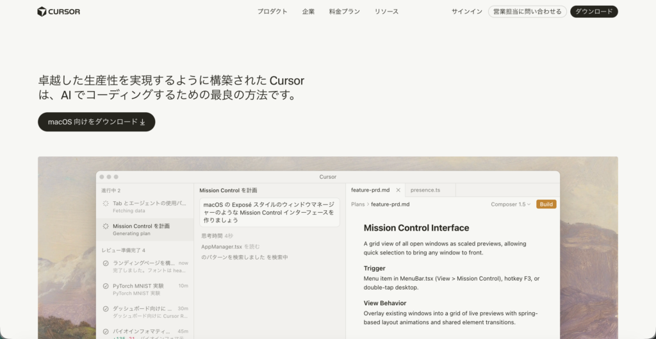Open the バイオインフォマティ task row
Screen dimensions: 656x339
(145, 334)
